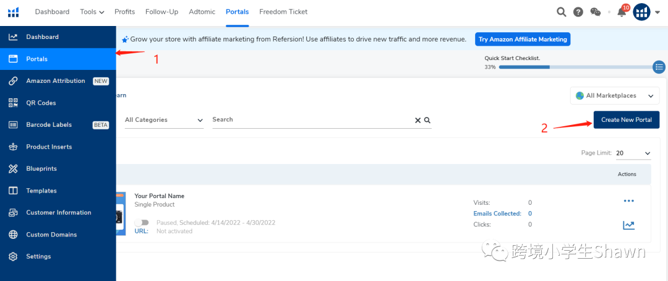Open the All Categories dropdown
The image size is (668, 281).
click(164, 120)
